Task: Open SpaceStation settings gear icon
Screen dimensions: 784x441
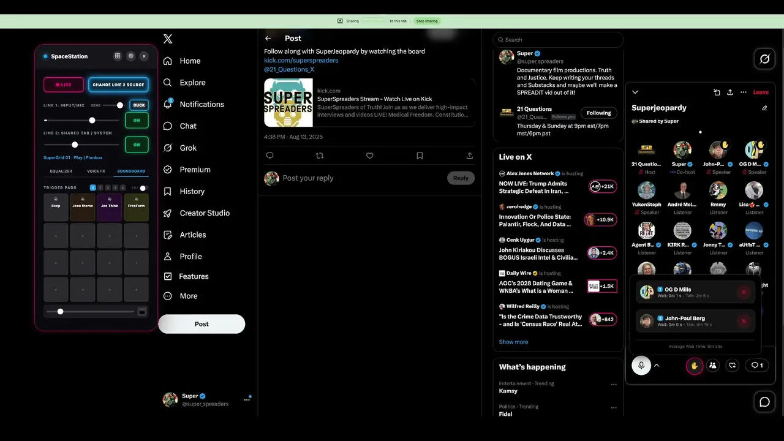Action: click(130, 56)
